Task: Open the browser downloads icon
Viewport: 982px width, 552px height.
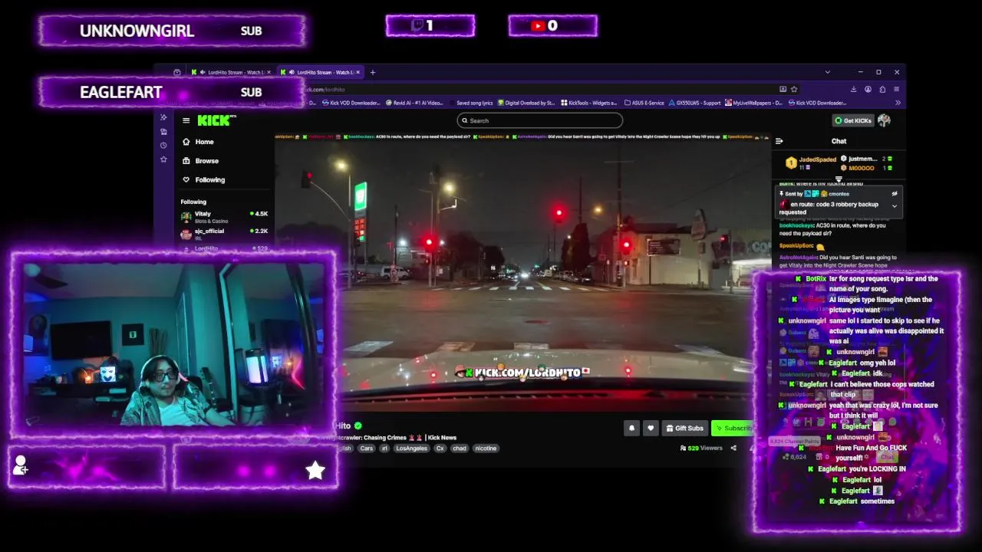Action: (854, 89)
